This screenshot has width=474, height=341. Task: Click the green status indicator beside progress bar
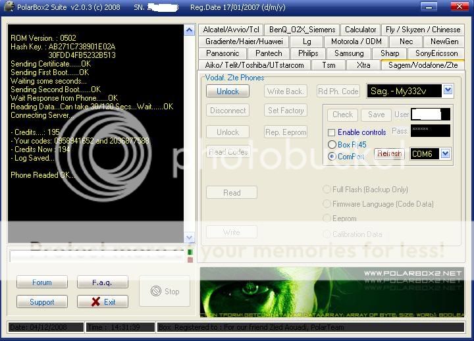click(190, 252)
